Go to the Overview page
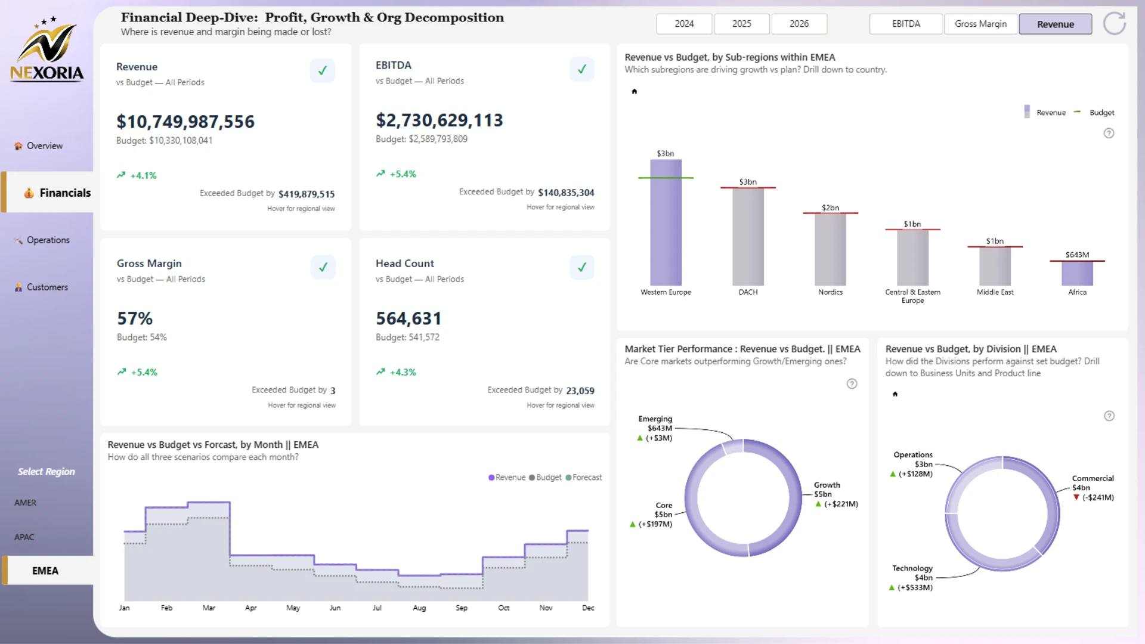Screen dimensions: 1145x644 (44, 145)
